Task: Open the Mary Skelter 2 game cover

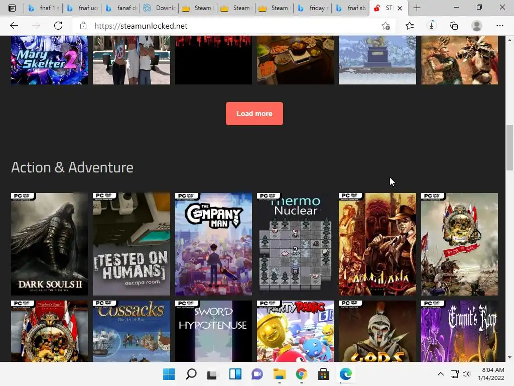Action: (50, 60)
